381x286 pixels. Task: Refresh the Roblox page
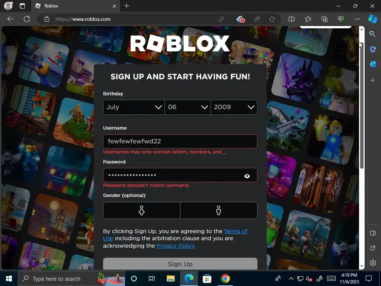click(27, 19)
